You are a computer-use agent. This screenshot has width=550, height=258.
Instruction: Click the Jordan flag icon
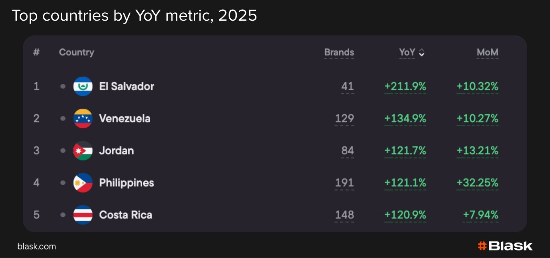83,151
